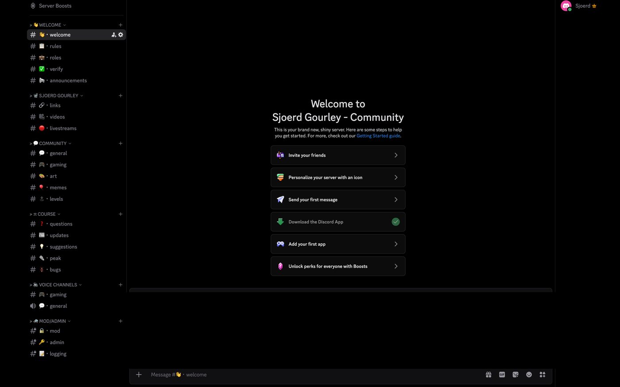Open the announcements channel
This screenshot has height=387, width=620.
76,80
